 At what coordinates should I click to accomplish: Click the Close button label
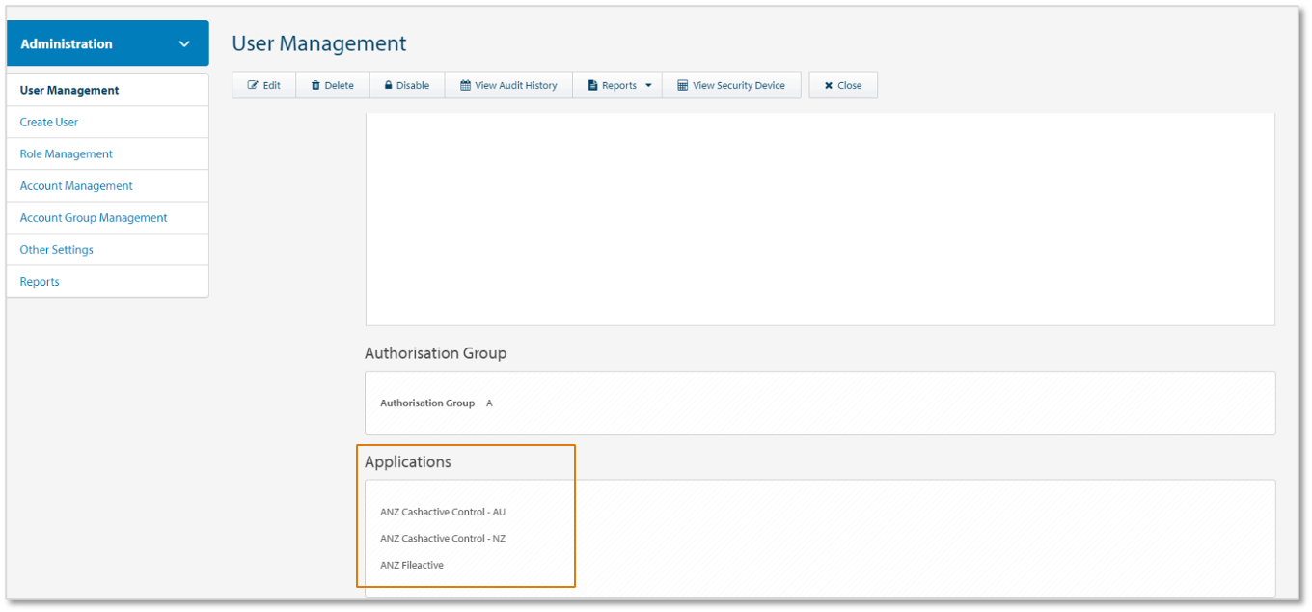(x=850, y=86)
